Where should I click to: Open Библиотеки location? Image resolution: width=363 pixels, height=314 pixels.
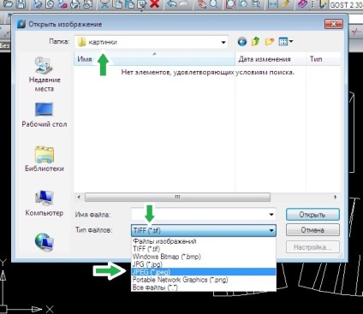click(45, 158)
